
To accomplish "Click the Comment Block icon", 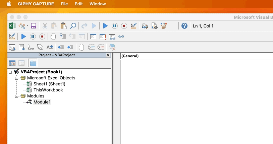I will [x=92, y=47].
